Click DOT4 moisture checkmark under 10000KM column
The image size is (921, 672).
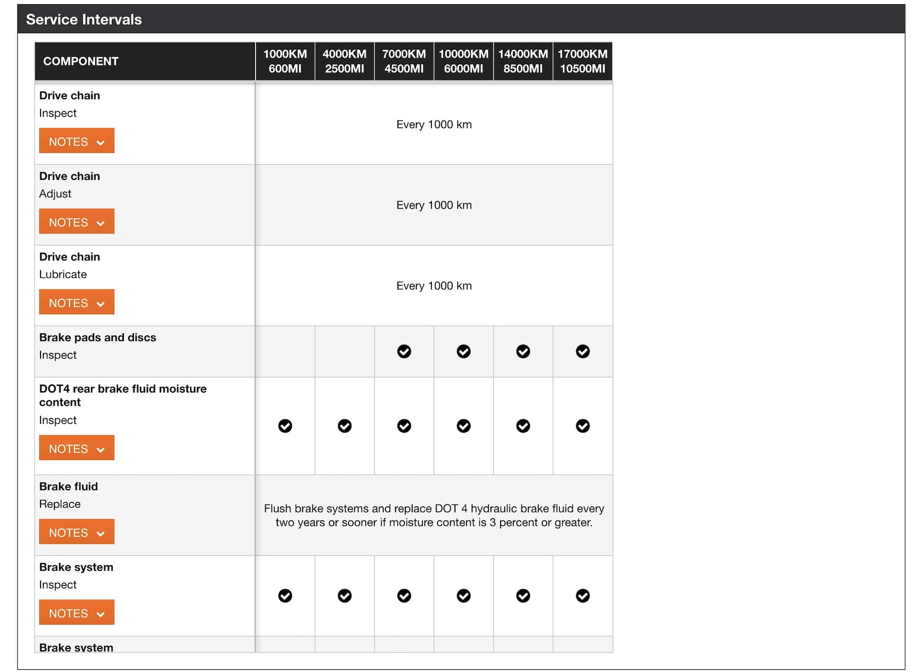coord(463,426)
